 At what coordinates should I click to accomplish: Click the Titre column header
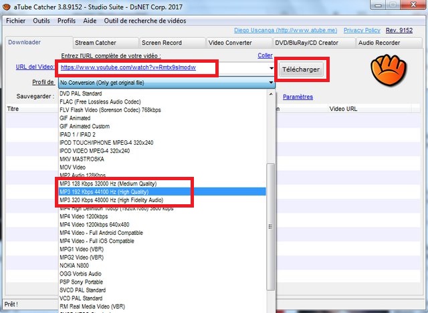click(x=31, y=109)
